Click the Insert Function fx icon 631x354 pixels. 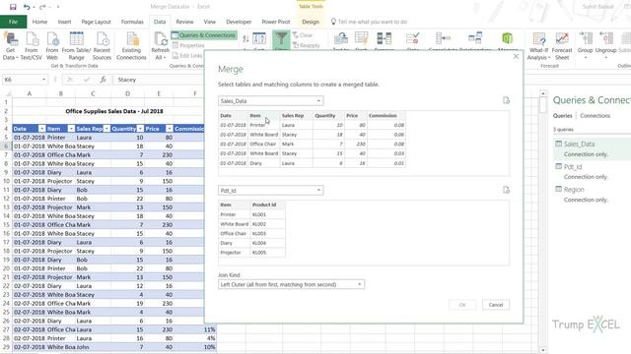tap(103, 80)
